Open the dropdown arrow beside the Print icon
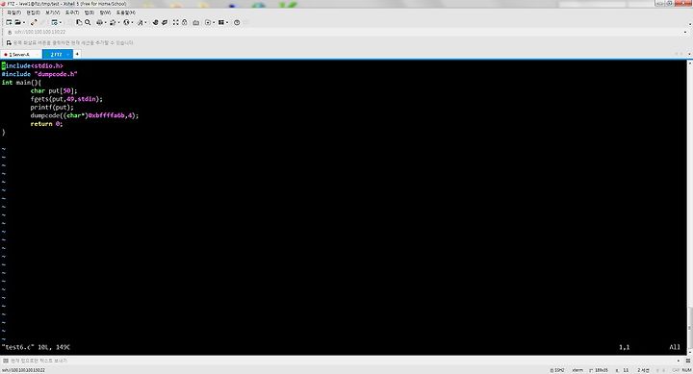Image resolution: width=693 pixels, height=374 pixels. tap(105, 22)
